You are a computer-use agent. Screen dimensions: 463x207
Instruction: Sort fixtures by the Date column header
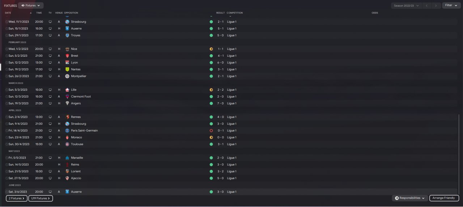(x=8, y=13)
